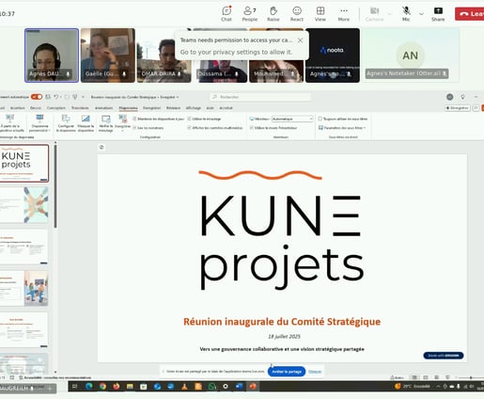The width and height of the screenshot is (484, 399).
Task: Raise your hand in the meeting
Action: (273, 14)
